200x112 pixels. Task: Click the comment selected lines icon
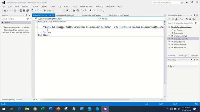click(82, 11)
